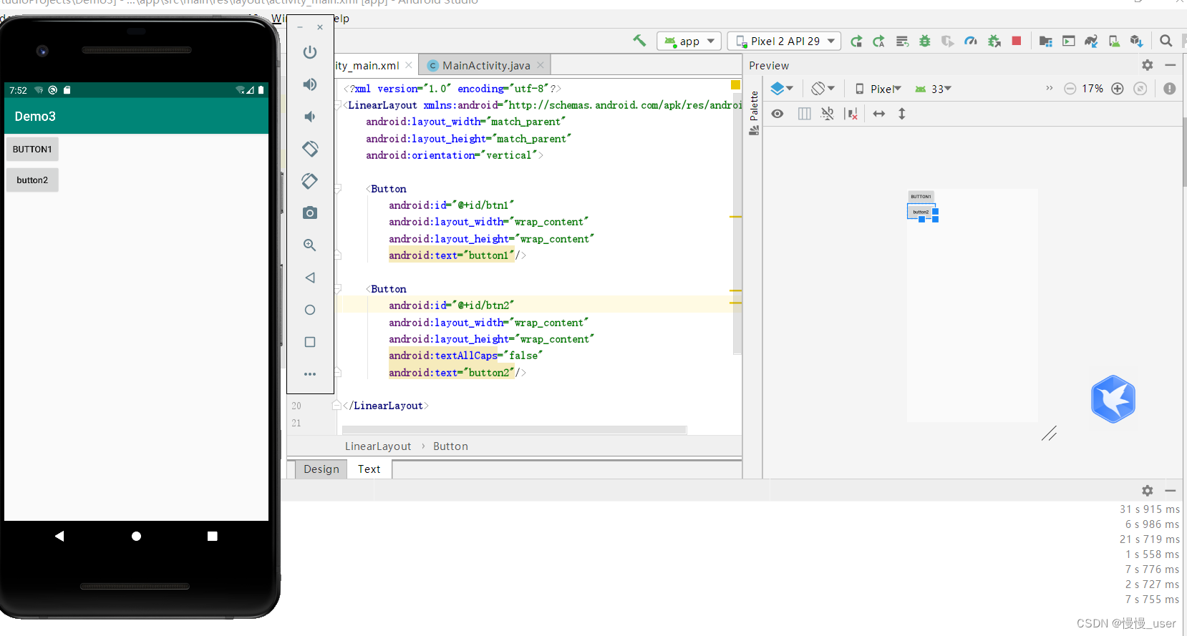Click the Profile app gauge icon
Screen dimensions: 1187x636
[971, 41]
